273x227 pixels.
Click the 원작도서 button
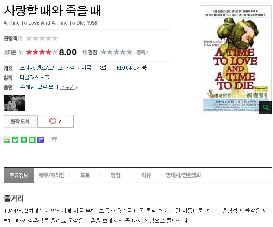click(20, 122)
